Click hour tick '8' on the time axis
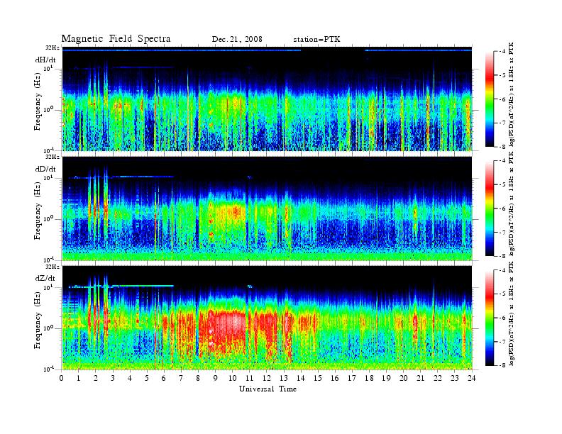This screenshot has width=562, height=434. click(x=198, y=378)
